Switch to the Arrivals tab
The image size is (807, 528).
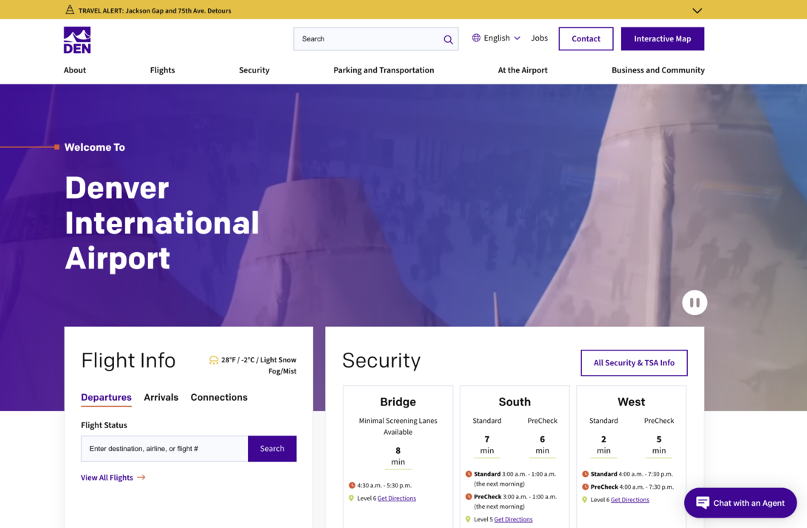[161, 397]
